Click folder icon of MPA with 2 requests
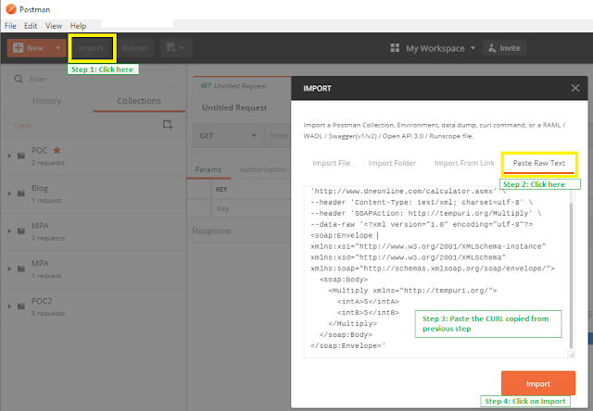Viewport: 593px width, 411px height. (21, 230)
